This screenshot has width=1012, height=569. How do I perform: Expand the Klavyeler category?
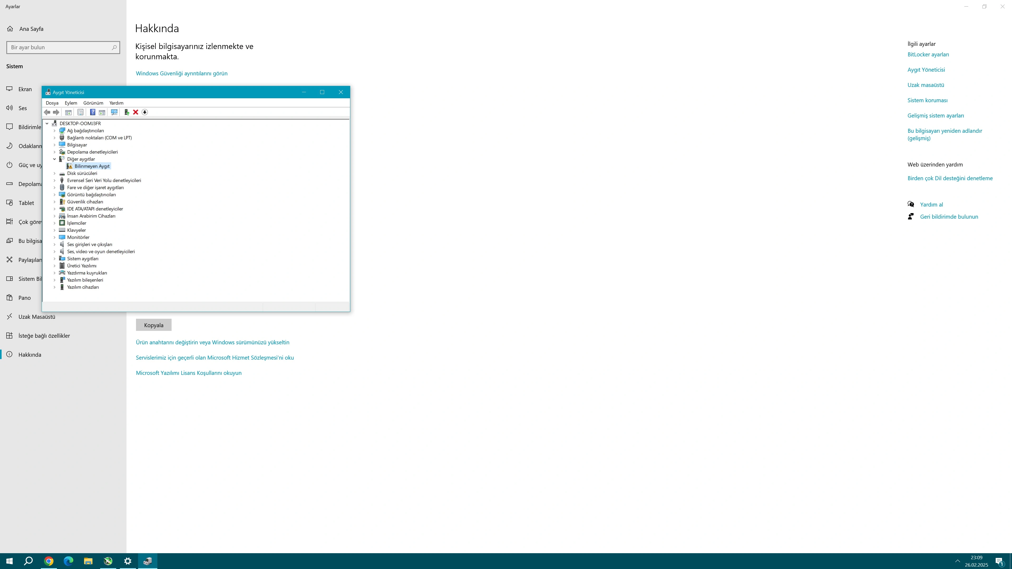(55, 230)
